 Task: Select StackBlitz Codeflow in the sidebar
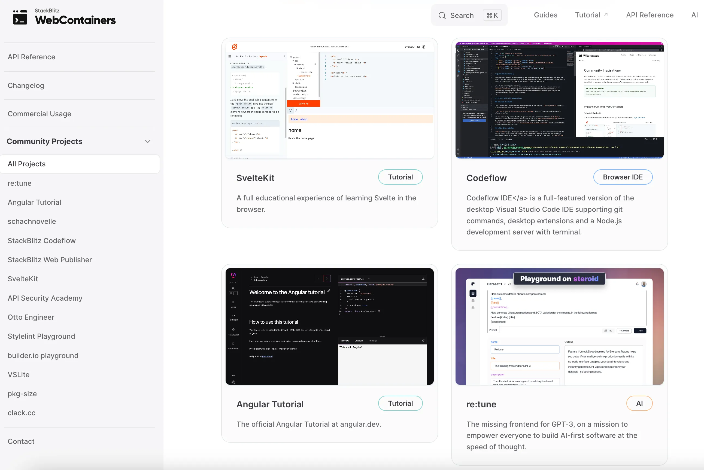pyautogui.click(x=42, y=241)
